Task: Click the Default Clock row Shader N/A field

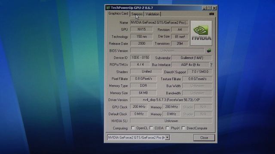Action: [x=203, y=114]
